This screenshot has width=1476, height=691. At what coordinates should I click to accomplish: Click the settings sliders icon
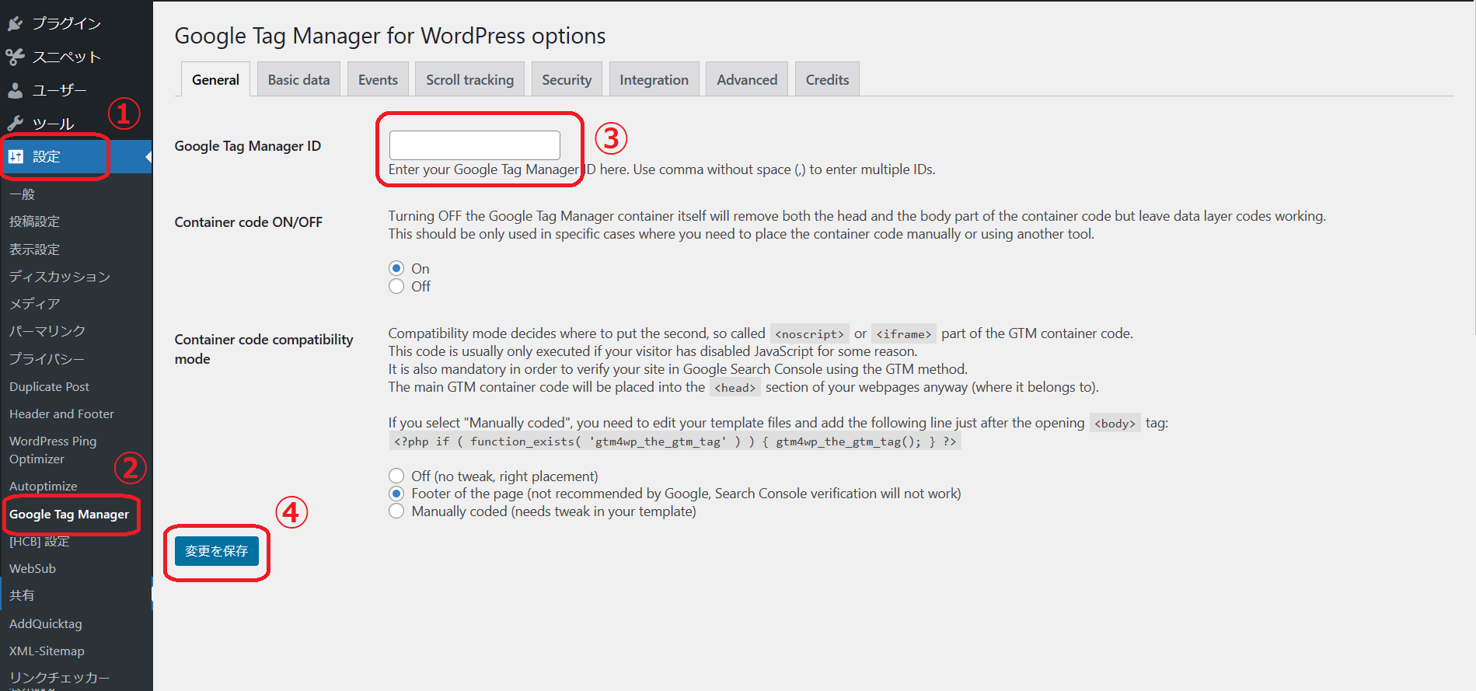[x=15, y=156]
